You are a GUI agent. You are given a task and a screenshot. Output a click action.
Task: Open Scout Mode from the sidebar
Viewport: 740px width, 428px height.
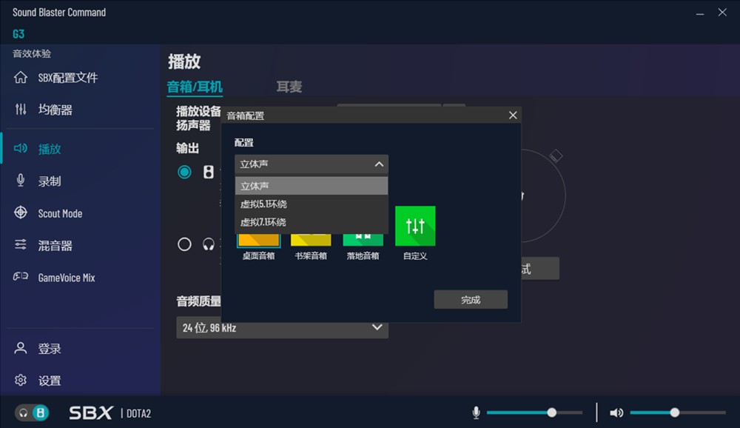55,213
